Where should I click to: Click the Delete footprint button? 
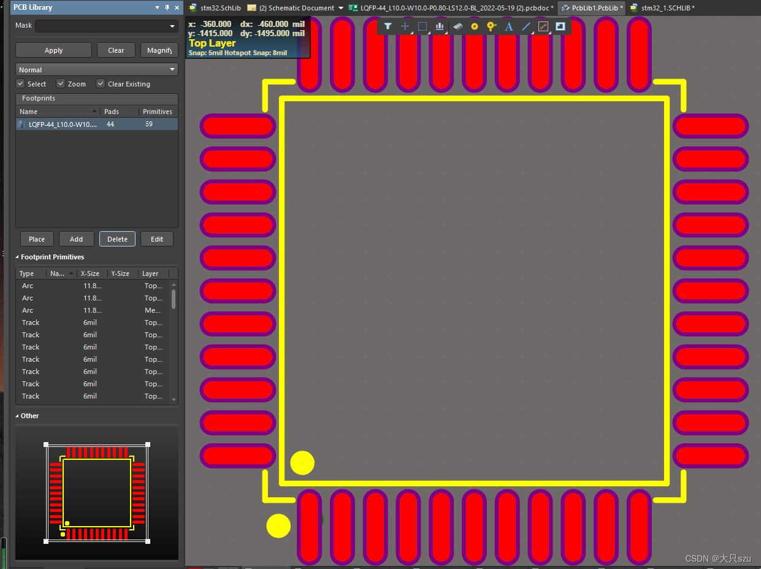click(117, 239)
